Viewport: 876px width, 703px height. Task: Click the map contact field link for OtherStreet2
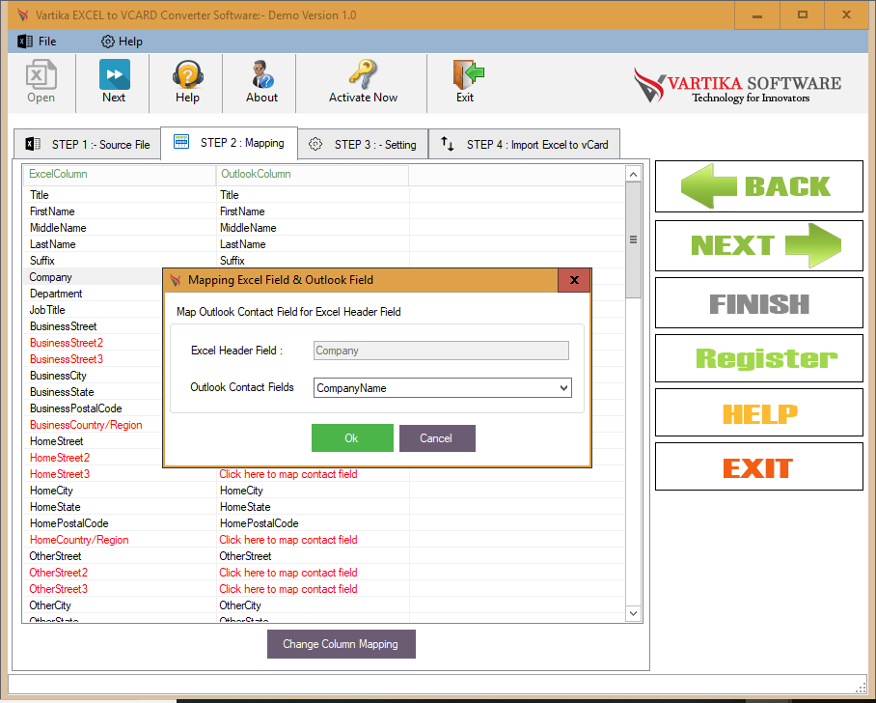tap(288, 573)
